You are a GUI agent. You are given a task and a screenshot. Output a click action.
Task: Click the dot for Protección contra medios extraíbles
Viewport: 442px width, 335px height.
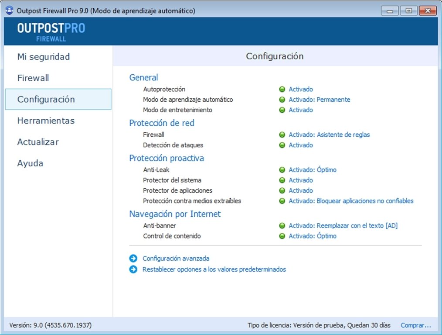click(282, 201)
